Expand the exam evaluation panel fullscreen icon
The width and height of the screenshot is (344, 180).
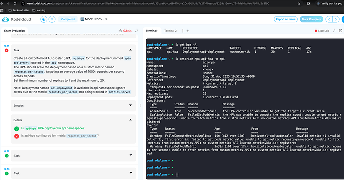point(137,31)
